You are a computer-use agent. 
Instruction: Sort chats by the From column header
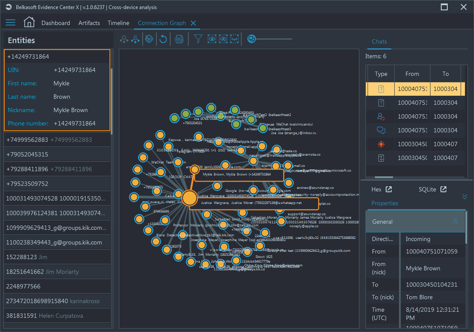pos(412,74)
